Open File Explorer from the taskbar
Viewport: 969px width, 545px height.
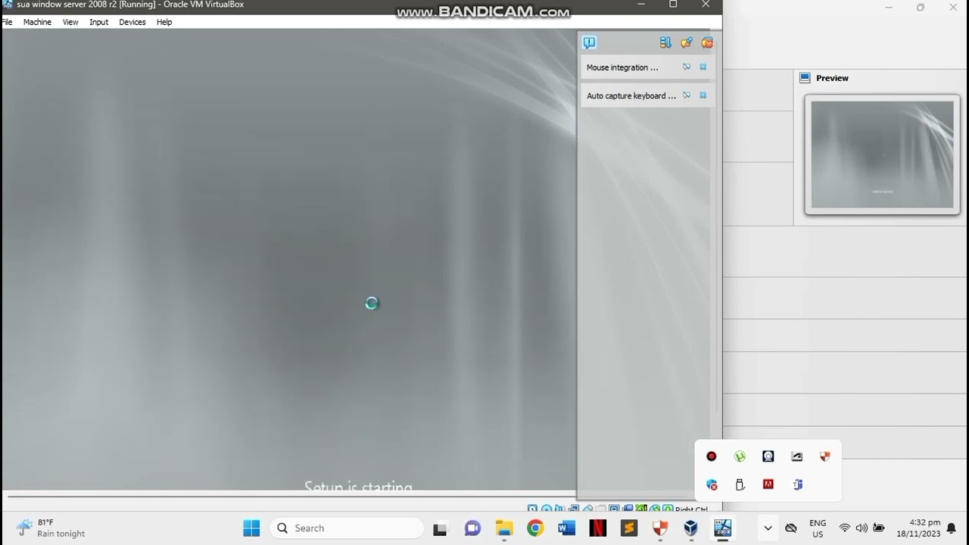pyautogui.click(x=504, y=528)
